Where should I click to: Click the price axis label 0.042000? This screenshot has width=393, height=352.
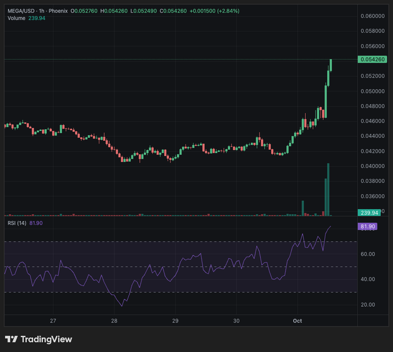coord(372,151)
